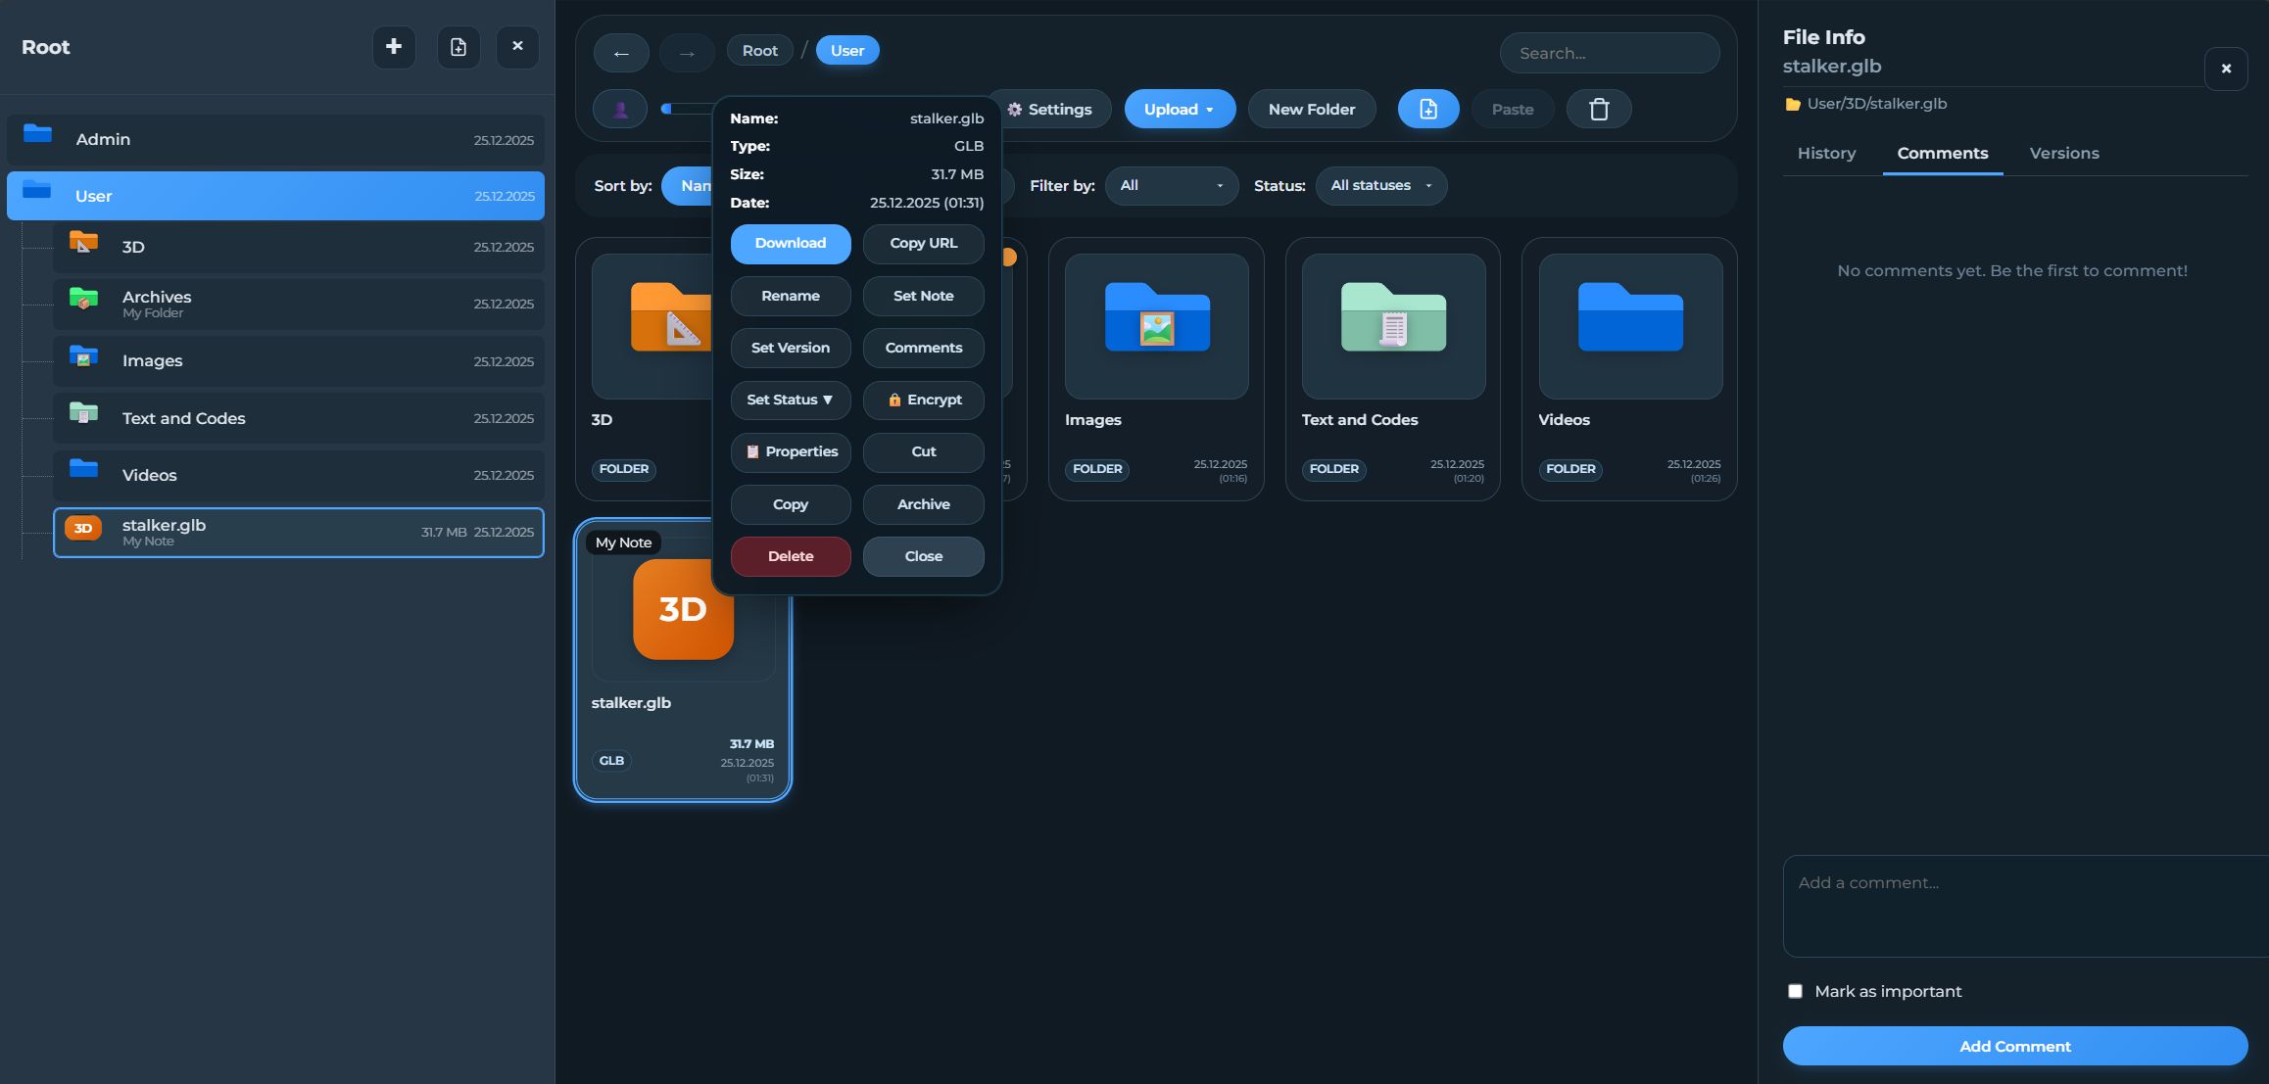Screen dimensions: 2269x1084
Task: Switch to the History tab
Action: (1826, 153)
